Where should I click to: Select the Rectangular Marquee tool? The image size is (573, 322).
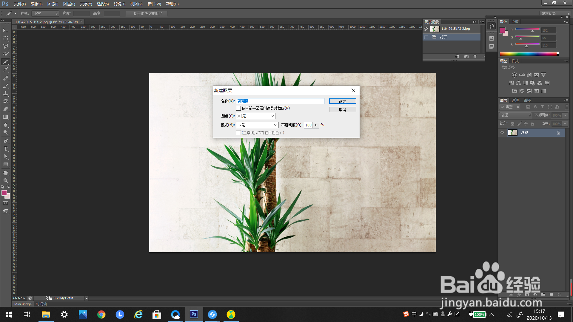pyautogui.click(x=6, y=38)
